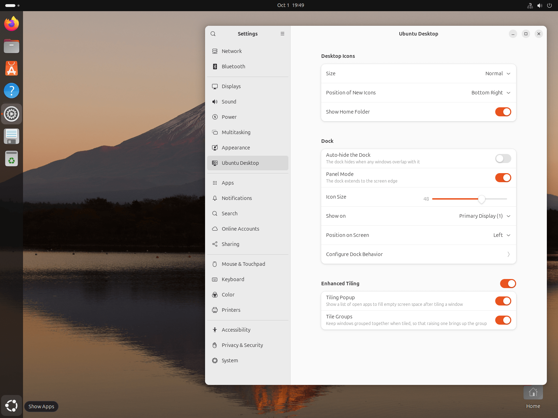Click the Home folder desktop icon
This screenshot has height=418, width=558.
(533, 393)
